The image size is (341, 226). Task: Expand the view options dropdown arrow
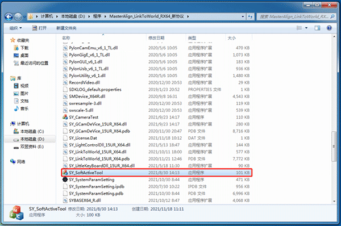[306, 28]
